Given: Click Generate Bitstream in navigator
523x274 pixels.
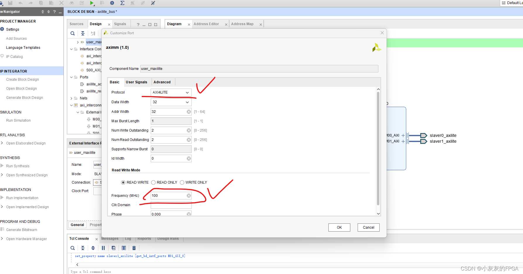Looking at the screenshot, I should (22, 230).
